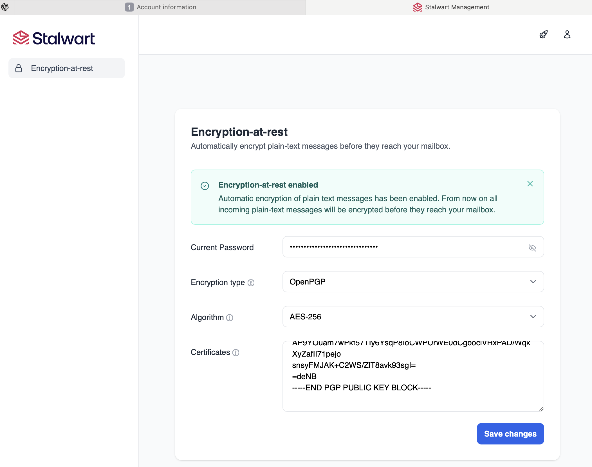Click the Stalwart logo in sidebar
The image size is (592, 467).
[x=54, y=38]
